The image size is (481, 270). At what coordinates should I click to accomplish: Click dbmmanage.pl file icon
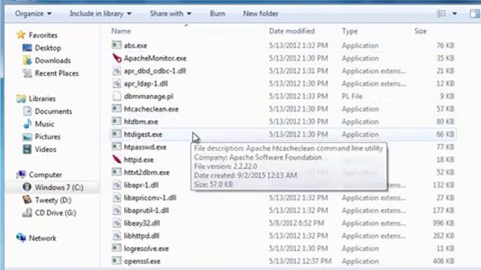click(116, 96)
